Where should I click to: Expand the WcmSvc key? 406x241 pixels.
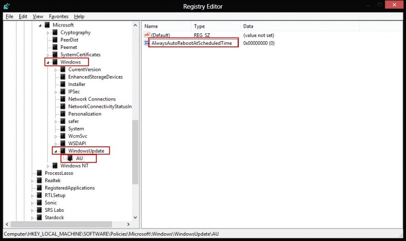tap(56, 136)
